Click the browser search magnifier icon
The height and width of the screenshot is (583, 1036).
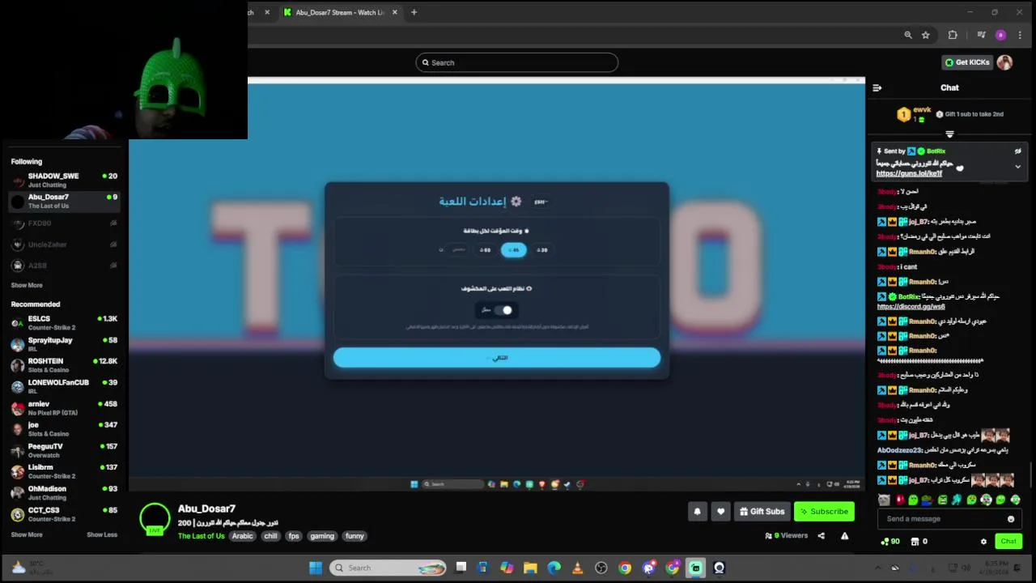908,35
